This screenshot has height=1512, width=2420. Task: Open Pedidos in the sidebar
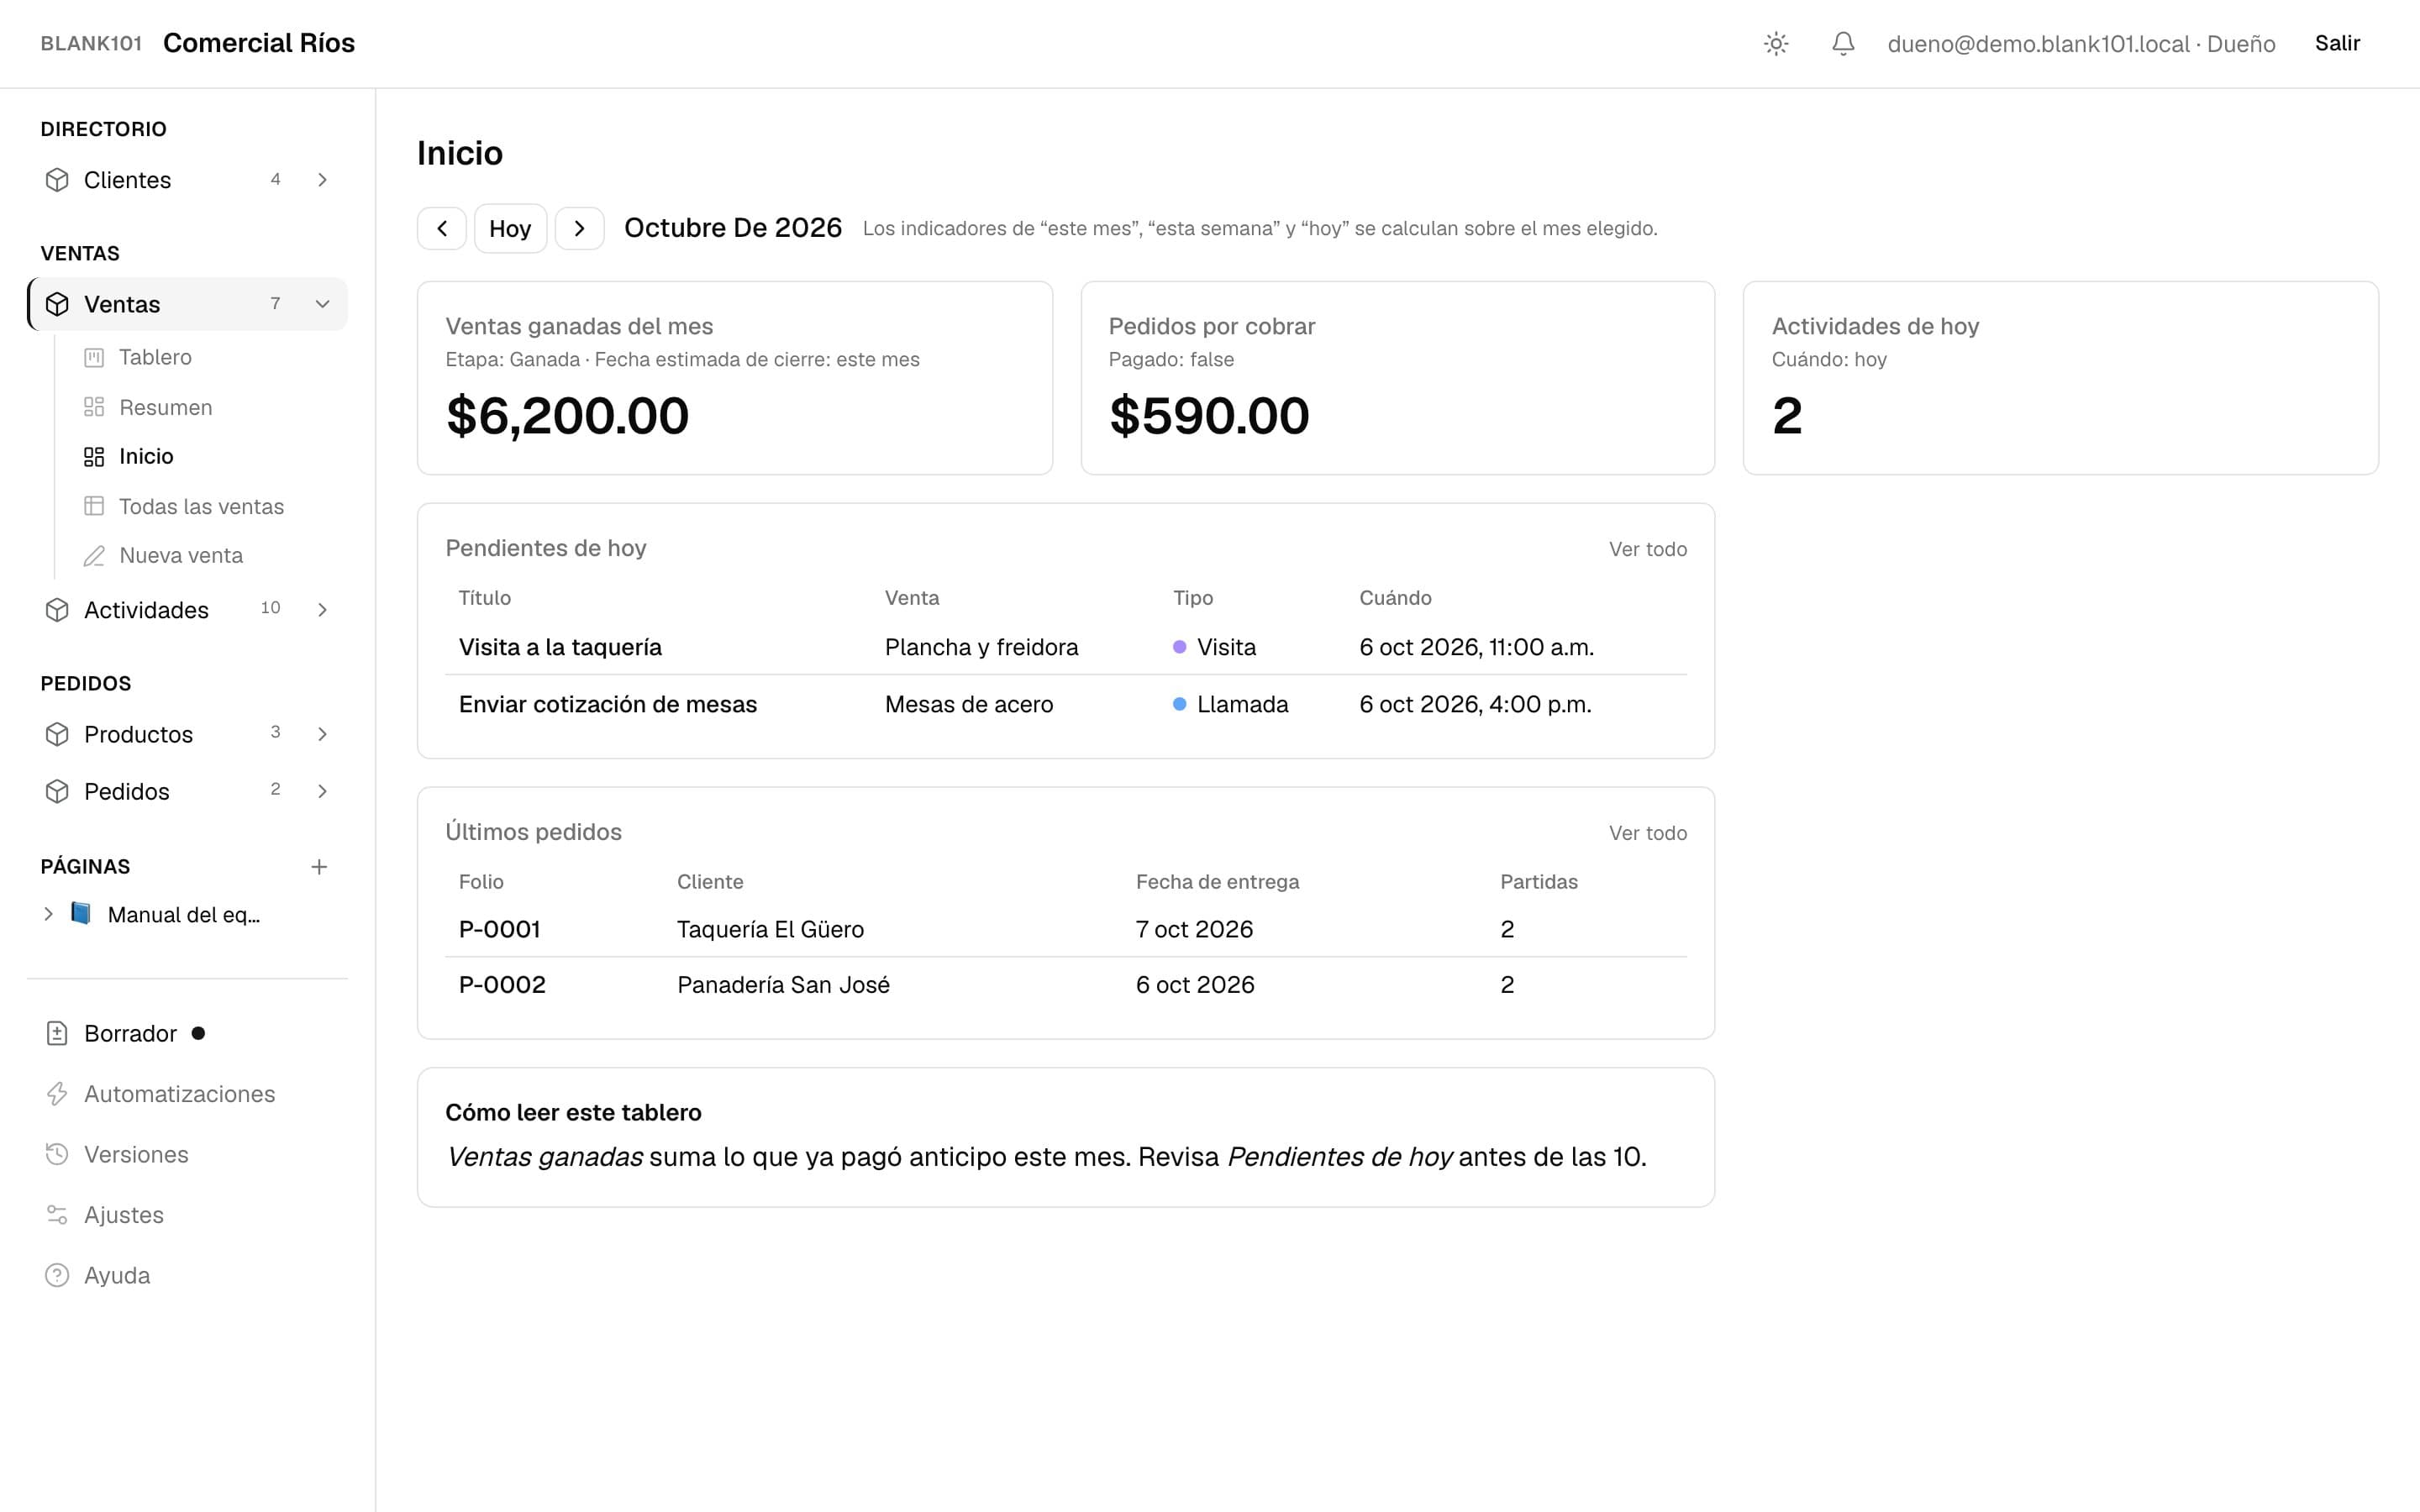(x=126, y=791)
